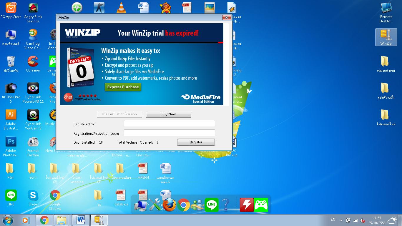Show hidden system tray icons

[341, 220]
